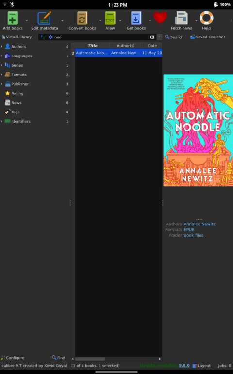
Task: Sort by Author(s) column header
Action: (126, 46)
